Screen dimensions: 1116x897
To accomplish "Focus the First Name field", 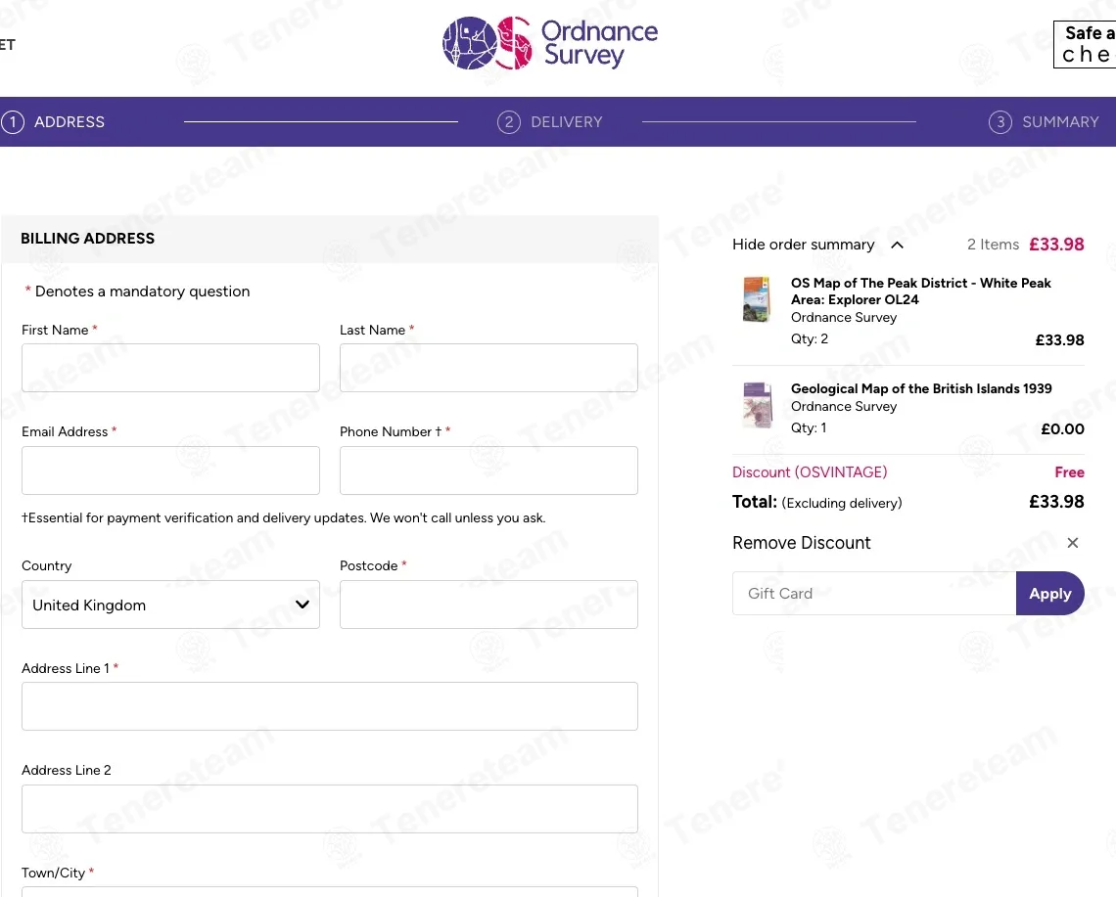I will (x=170, y=368).
